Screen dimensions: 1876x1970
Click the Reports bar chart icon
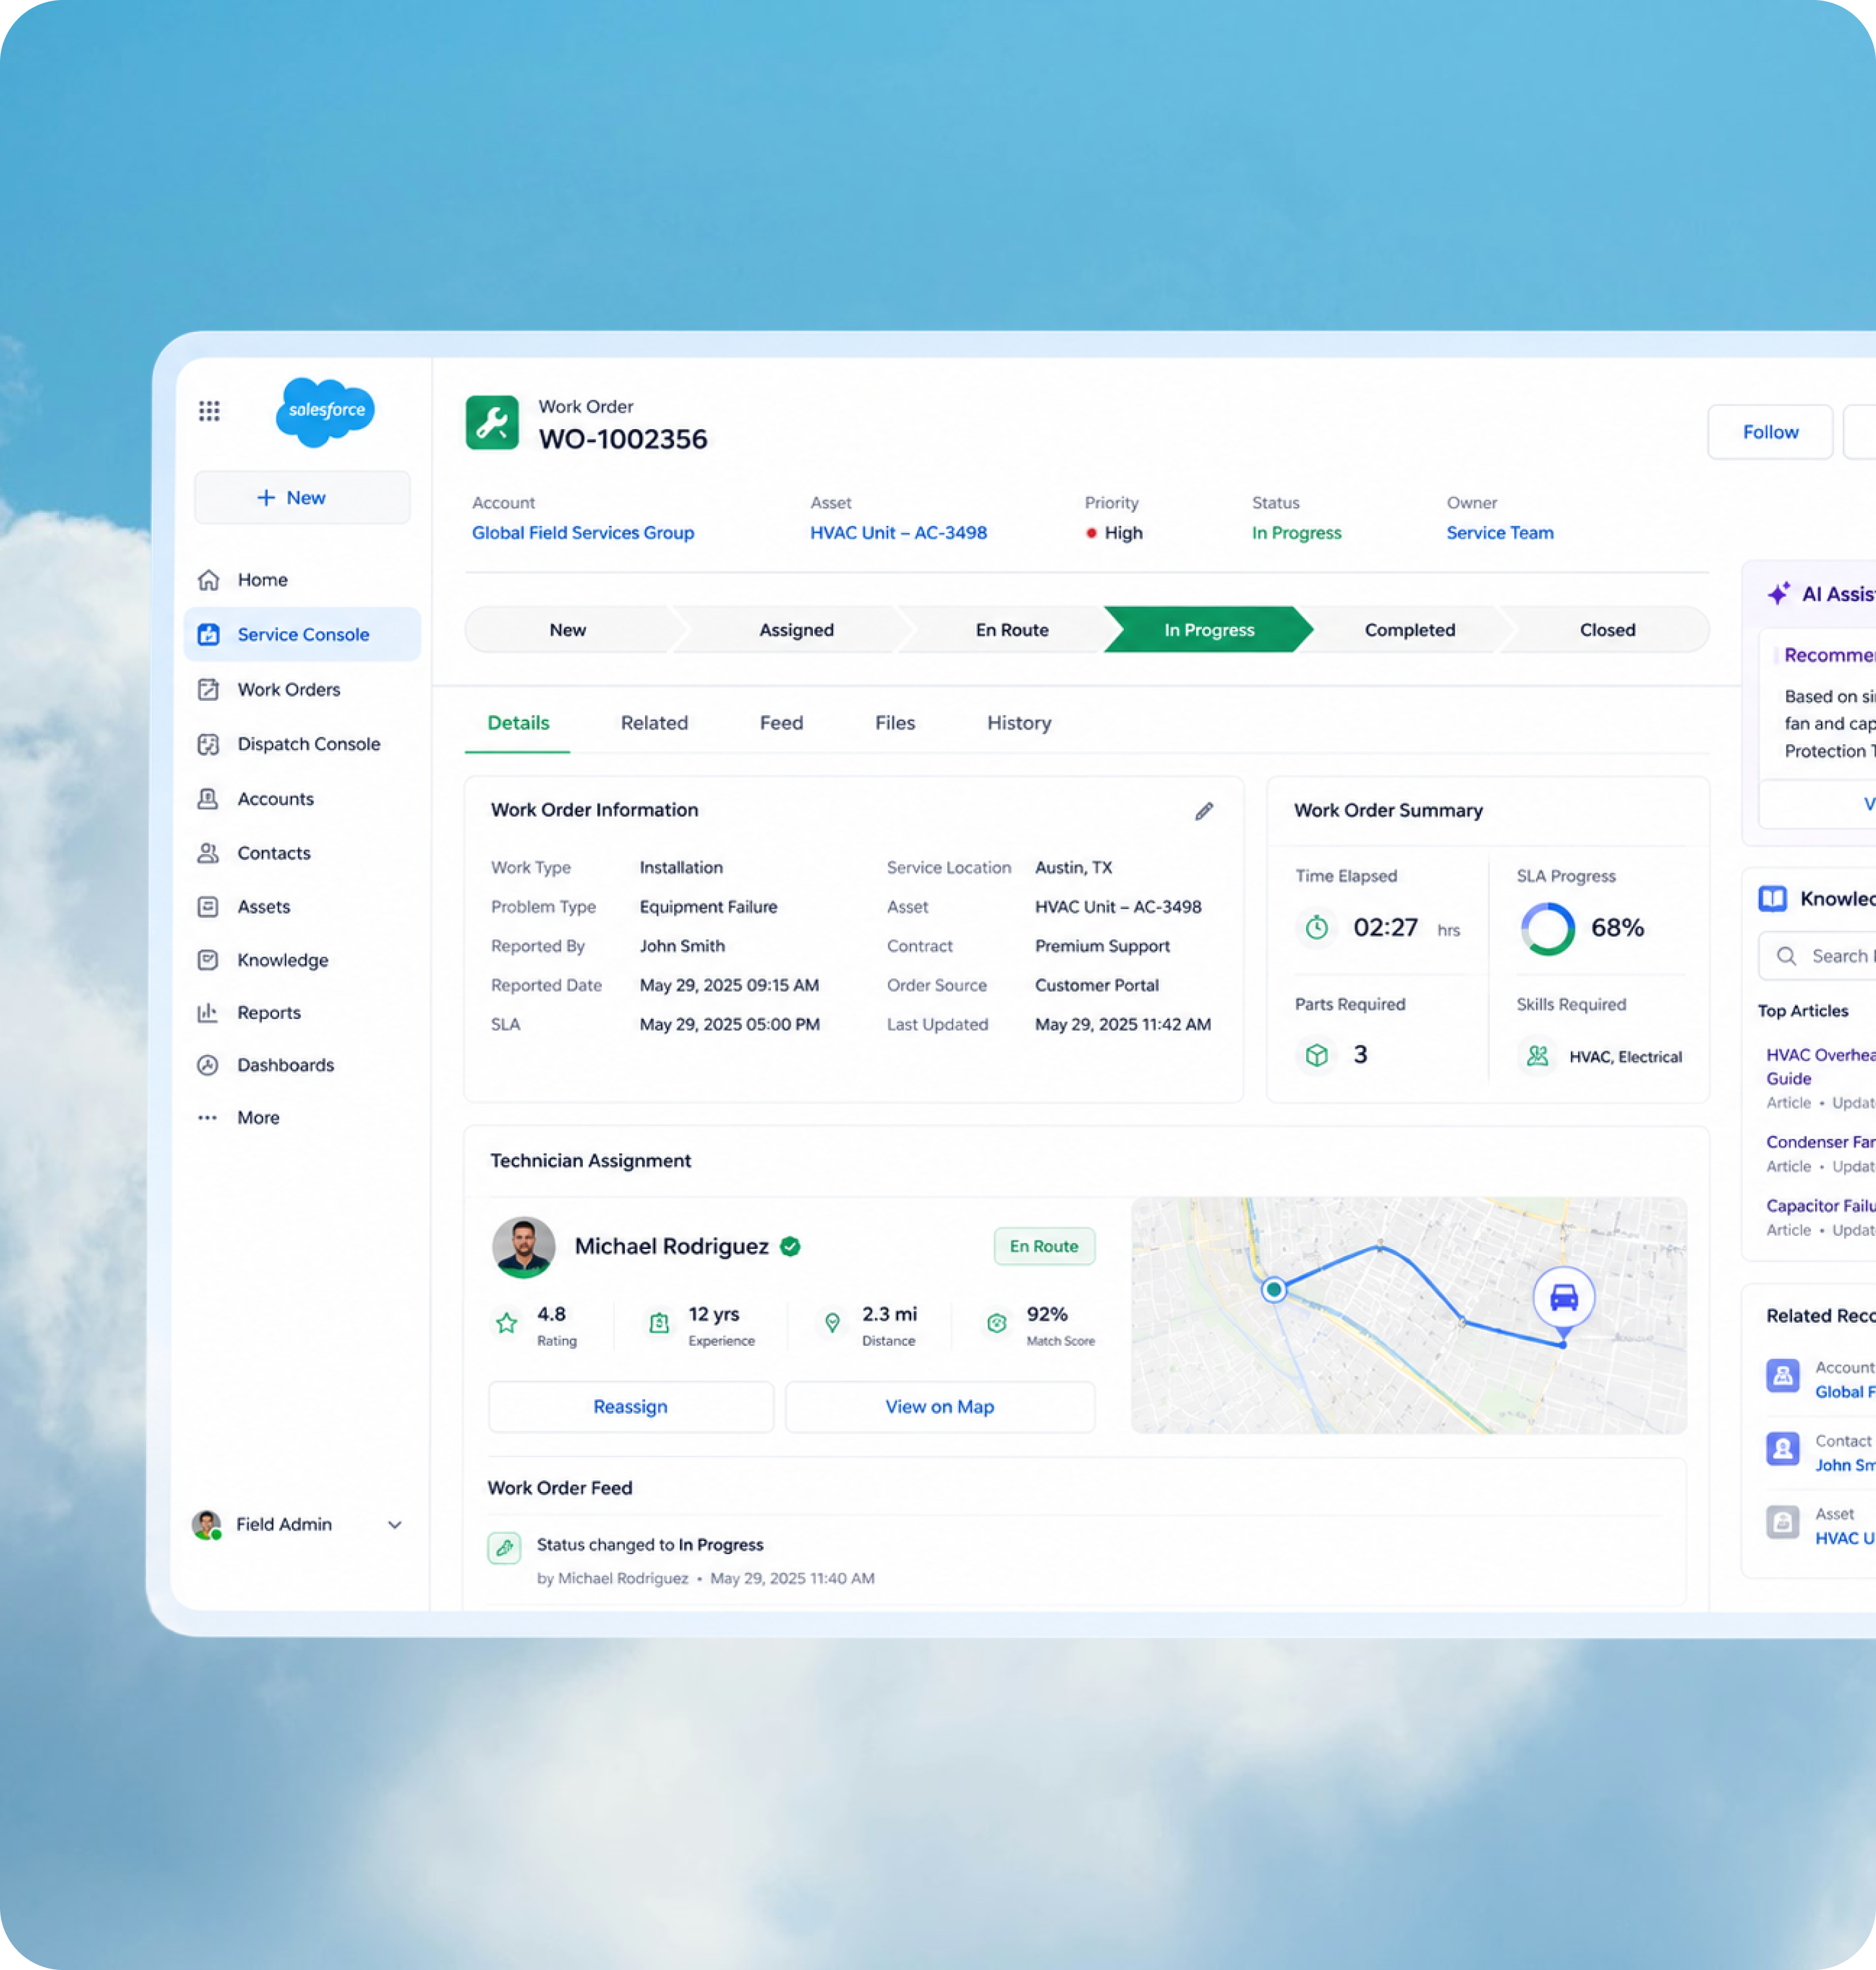coord(208,1012)
